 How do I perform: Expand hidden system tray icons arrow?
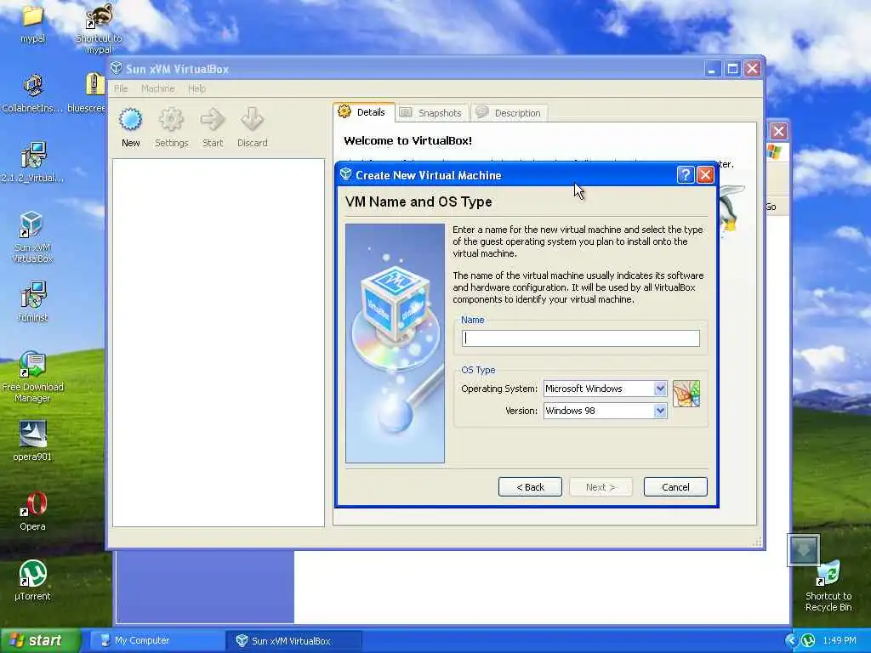pyautogui.click(x=791, y=640)
